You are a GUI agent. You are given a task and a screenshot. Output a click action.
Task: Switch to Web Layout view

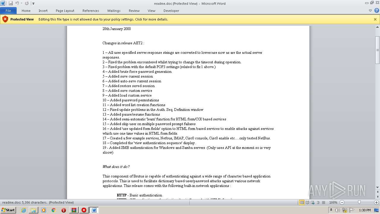[313, 202]
